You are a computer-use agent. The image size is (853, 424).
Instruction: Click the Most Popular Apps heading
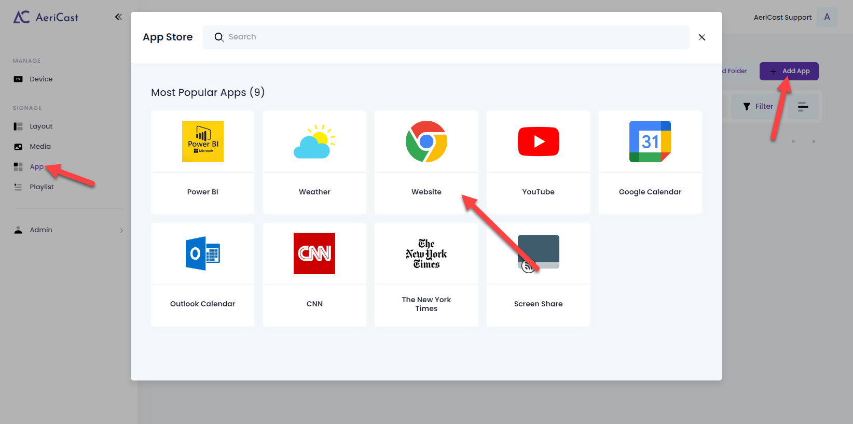[x=208, y=92]
